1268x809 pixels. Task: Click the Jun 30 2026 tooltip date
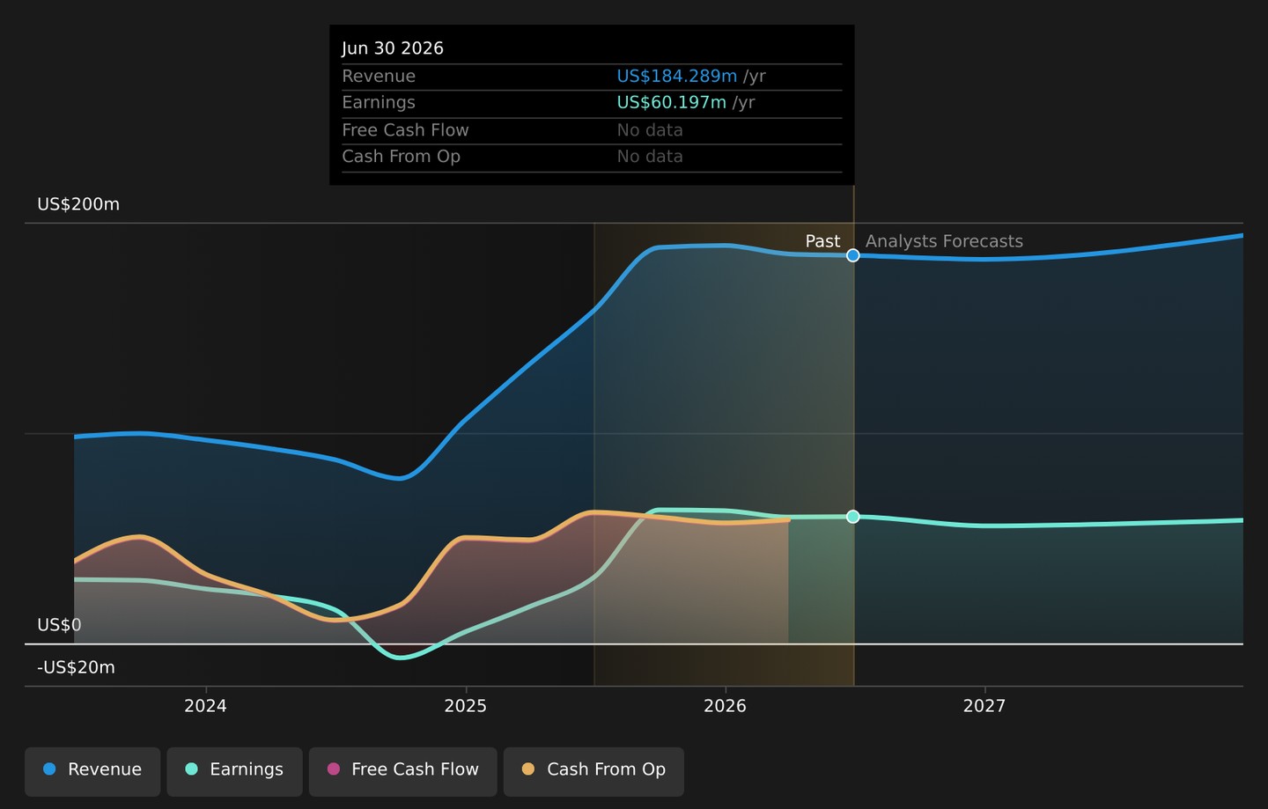(x=393, y=48)
